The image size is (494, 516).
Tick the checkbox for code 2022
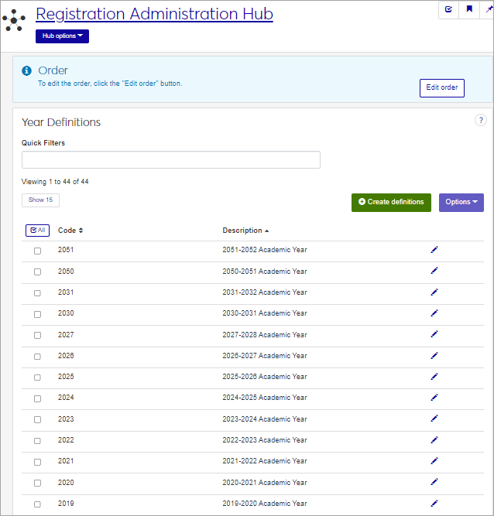(37, 440)
